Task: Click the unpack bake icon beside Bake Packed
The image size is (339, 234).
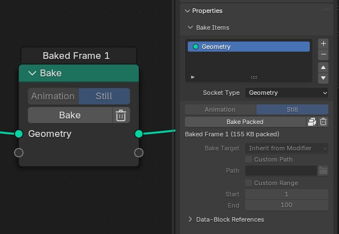Action: 312,122
